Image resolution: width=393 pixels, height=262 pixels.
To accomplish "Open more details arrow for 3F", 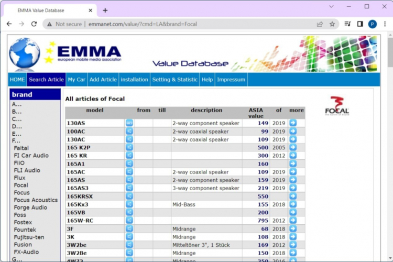I will click(293, 228).
